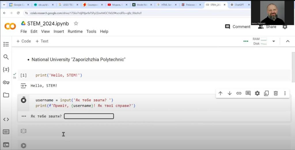This screenshot has height=150, width=295.
Task: Open the Runtime menu
Action: coord(75,31)
